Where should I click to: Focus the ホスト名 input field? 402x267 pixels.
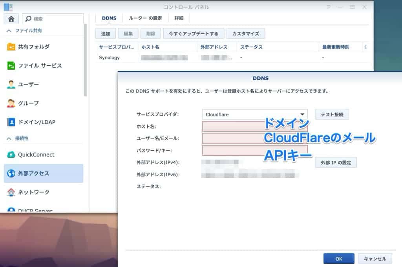click(255, 127)
